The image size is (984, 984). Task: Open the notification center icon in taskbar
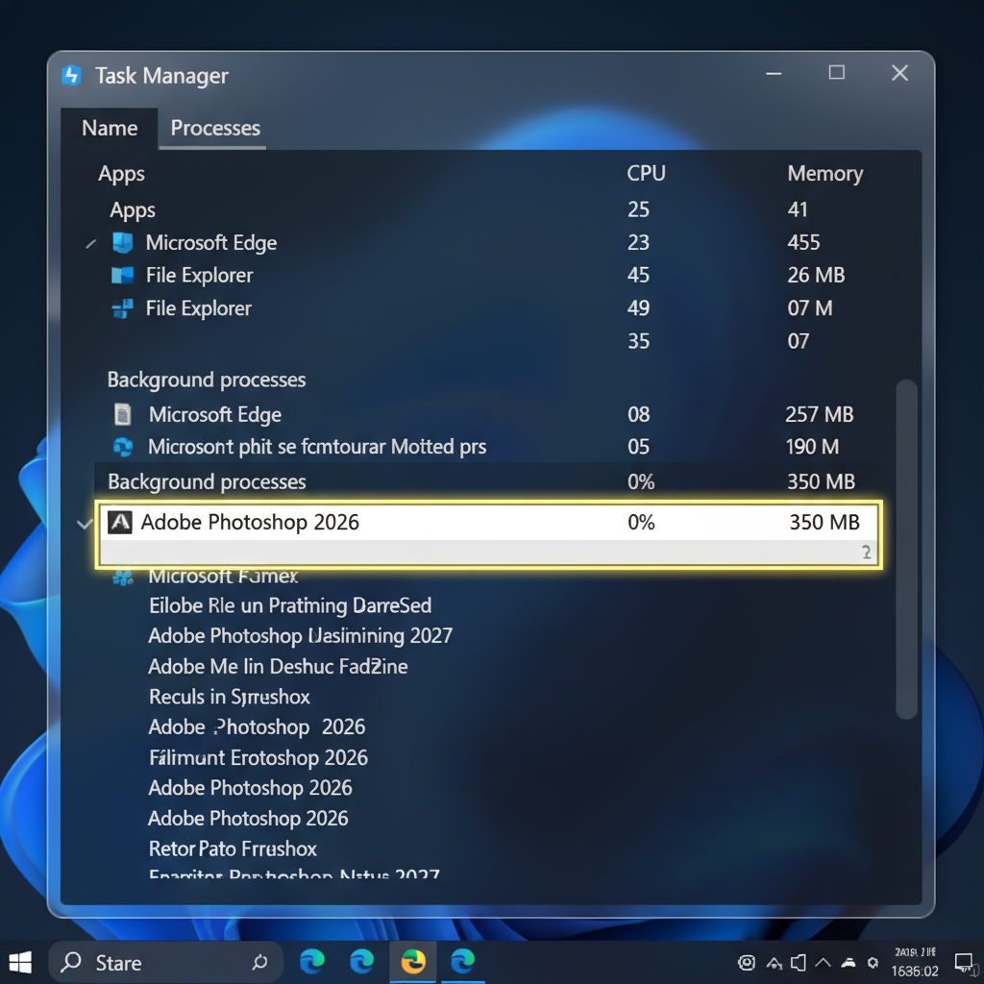tap(964, 962)
